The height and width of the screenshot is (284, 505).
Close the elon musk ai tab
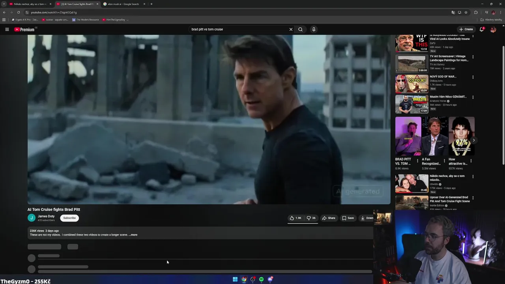[144, 4]
